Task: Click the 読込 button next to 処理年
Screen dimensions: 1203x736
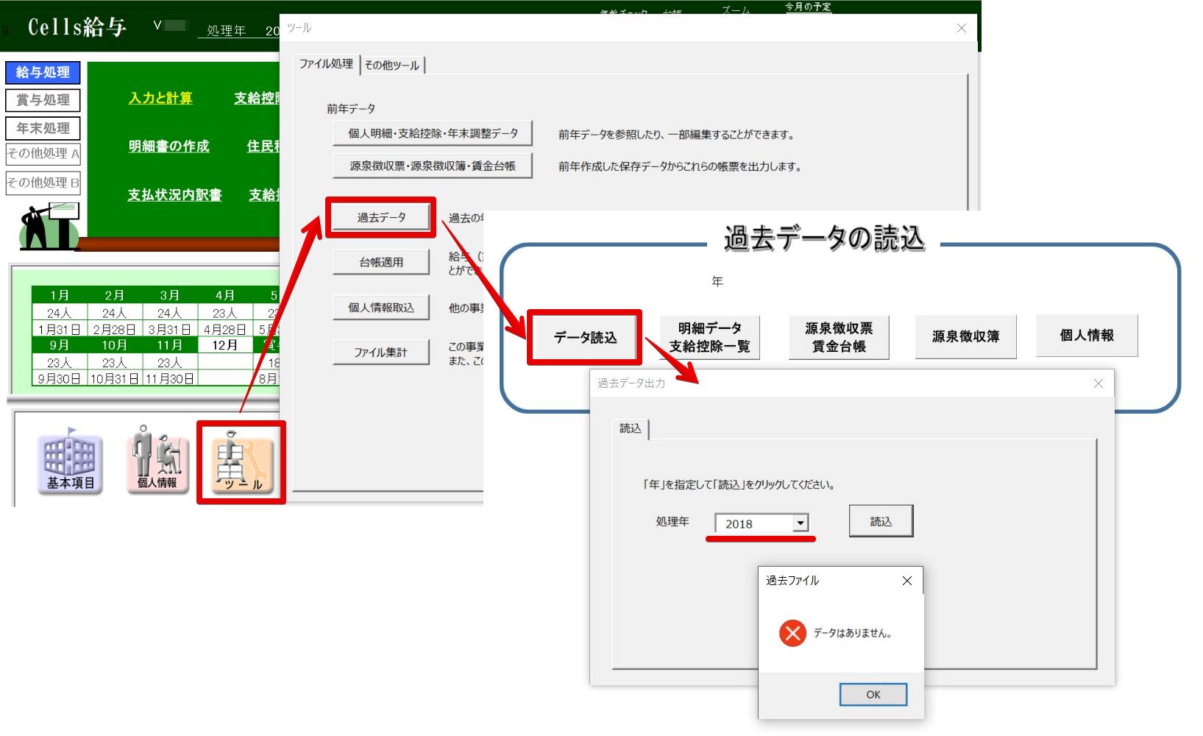Action: [881, 521]
